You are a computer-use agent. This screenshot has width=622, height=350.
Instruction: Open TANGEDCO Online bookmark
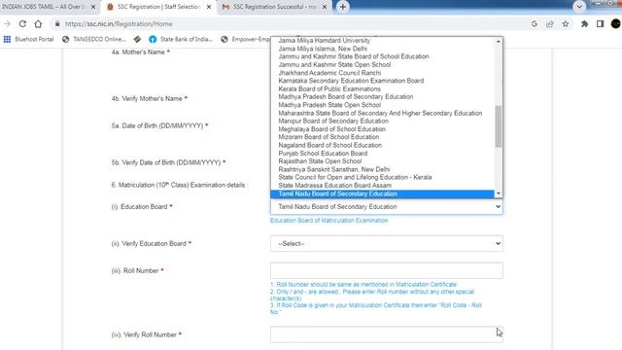[94, 39]
